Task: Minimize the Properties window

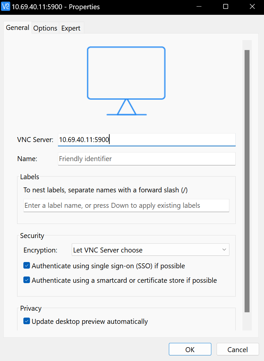Action: click(x=199, y=7)
